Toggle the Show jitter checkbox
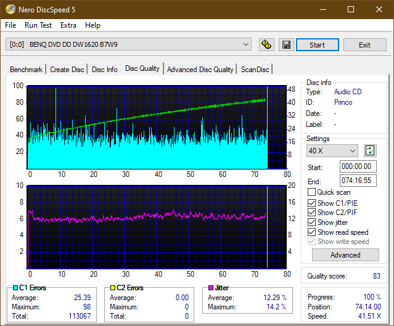This screenshot has height=326, width=394. tap(312, 222)
